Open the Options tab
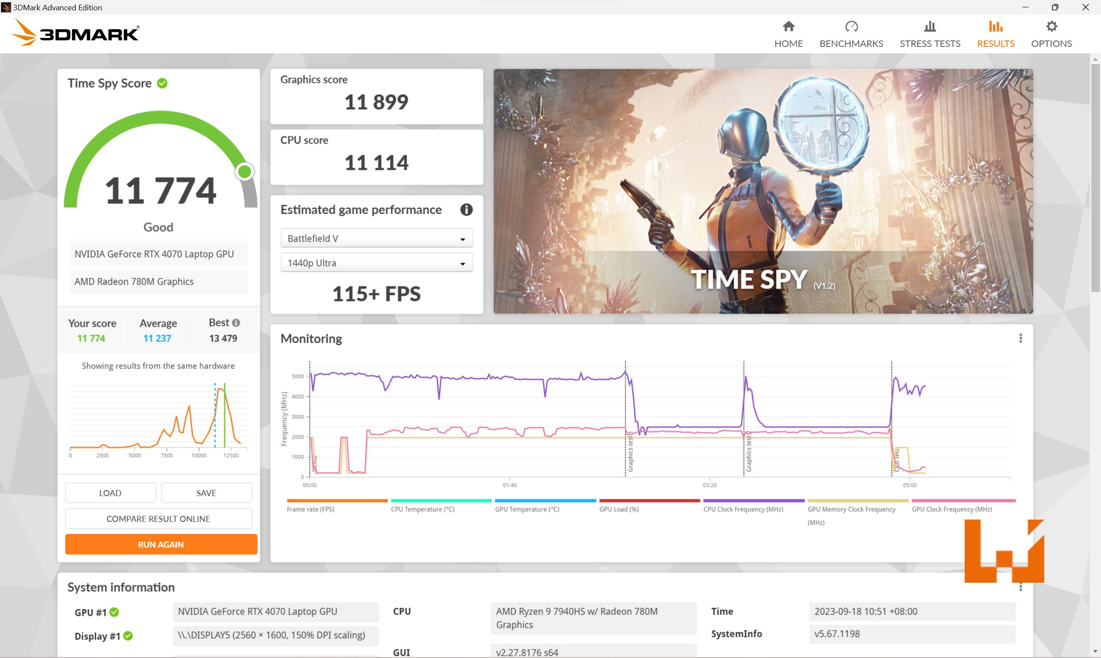This screenshot has width=1101, height=658. pos(1051,34)
